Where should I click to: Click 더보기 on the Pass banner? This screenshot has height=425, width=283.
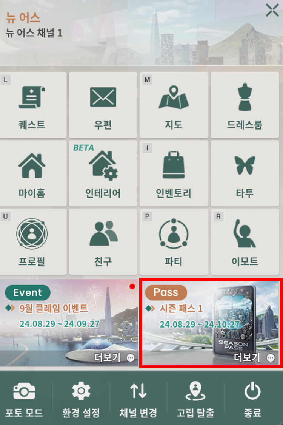(x=254, y=358)
